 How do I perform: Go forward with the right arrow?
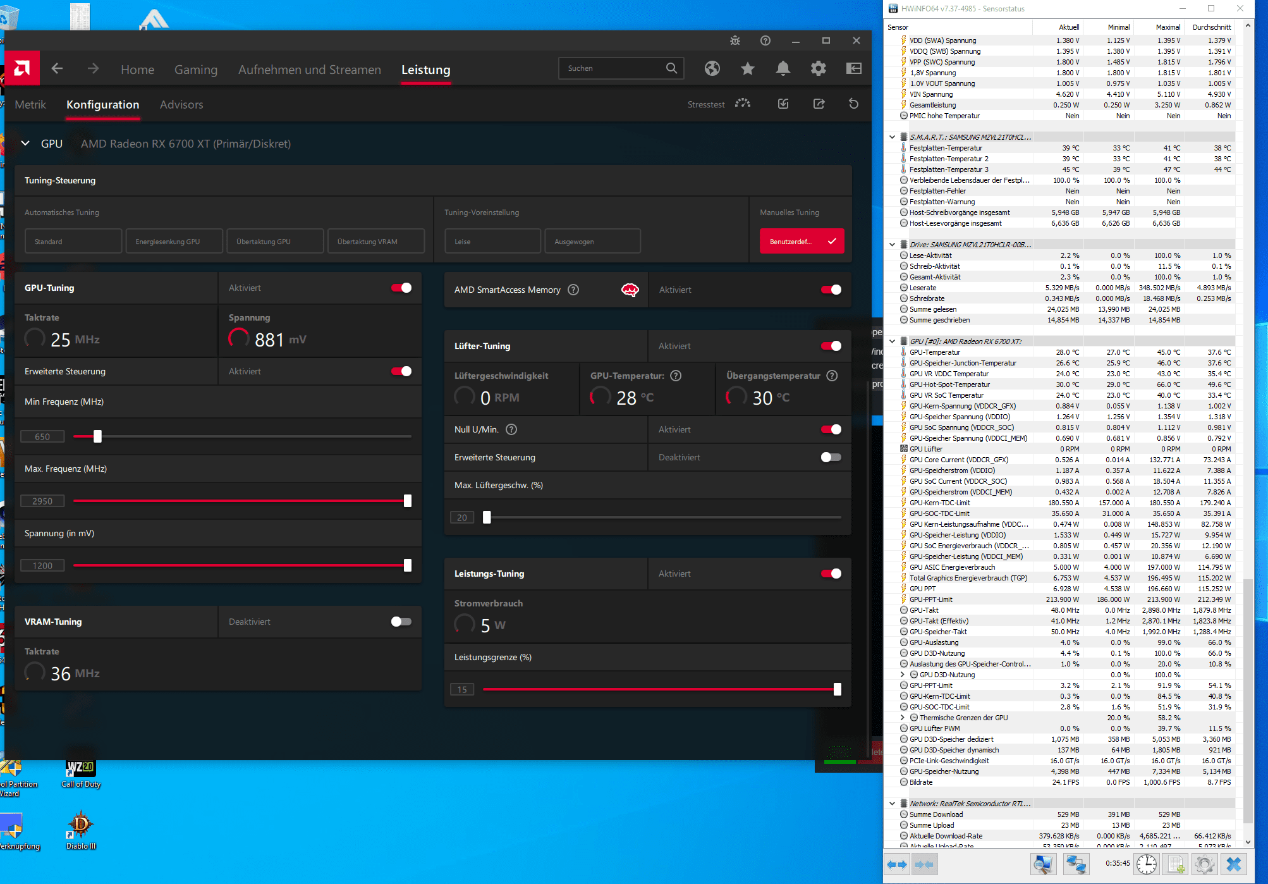tap(93, 68)
